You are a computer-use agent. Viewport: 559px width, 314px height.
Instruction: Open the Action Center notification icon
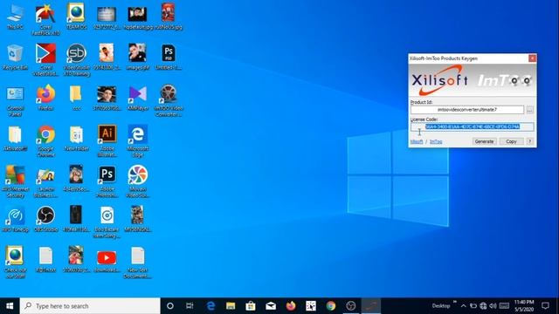(x=545, y=306)
